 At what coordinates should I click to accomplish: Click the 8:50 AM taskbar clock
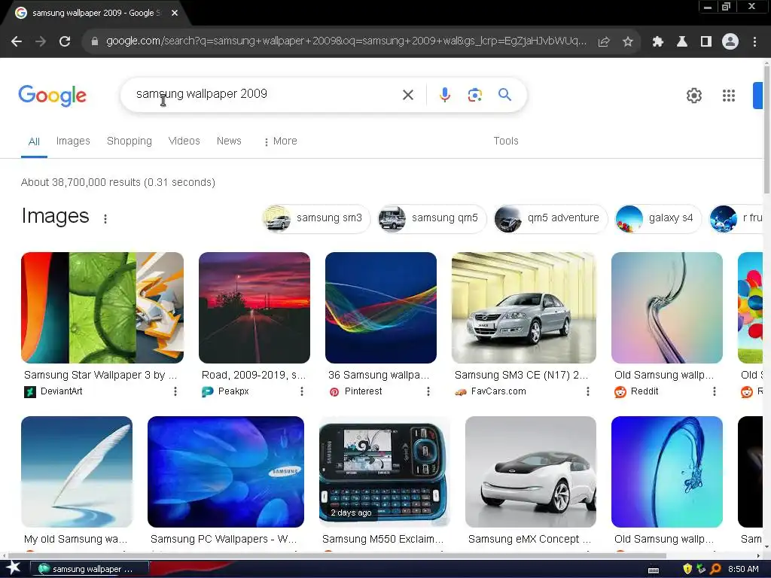click(743, 569)
